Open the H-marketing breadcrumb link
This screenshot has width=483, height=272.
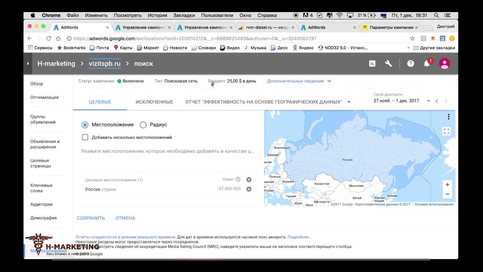(x=56, y=63)
